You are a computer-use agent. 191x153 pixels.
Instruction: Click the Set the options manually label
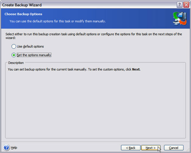pos(34,55)
